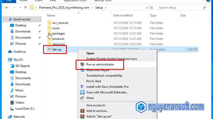The image size is (213, 119).
Task: Open the address bar history dropdown
Action: click(147, 8)
